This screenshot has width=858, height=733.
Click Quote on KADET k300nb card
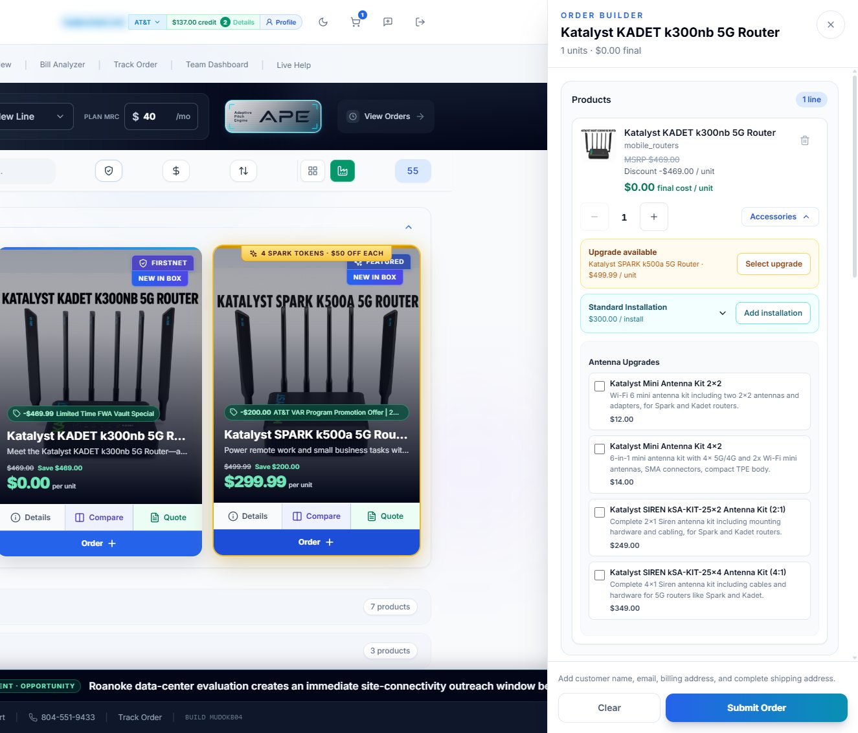point(168,518)
